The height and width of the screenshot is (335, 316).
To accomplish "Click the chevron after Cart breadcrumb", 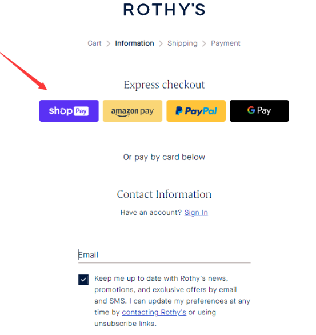I will [109, 43].
